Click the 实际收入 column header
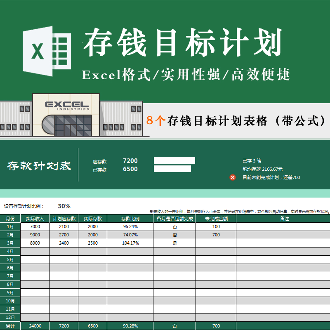330x330 pixels. point(35,219)
